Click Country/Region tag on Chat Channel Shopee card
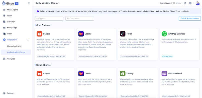 point(51,57)
